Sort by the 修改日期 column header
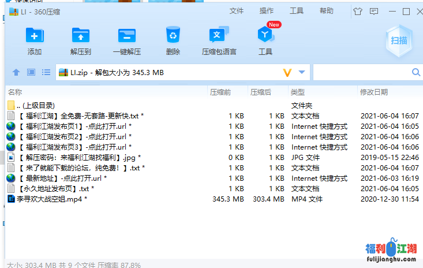Viewport: 423px width, 268px height. pos(374,92)
